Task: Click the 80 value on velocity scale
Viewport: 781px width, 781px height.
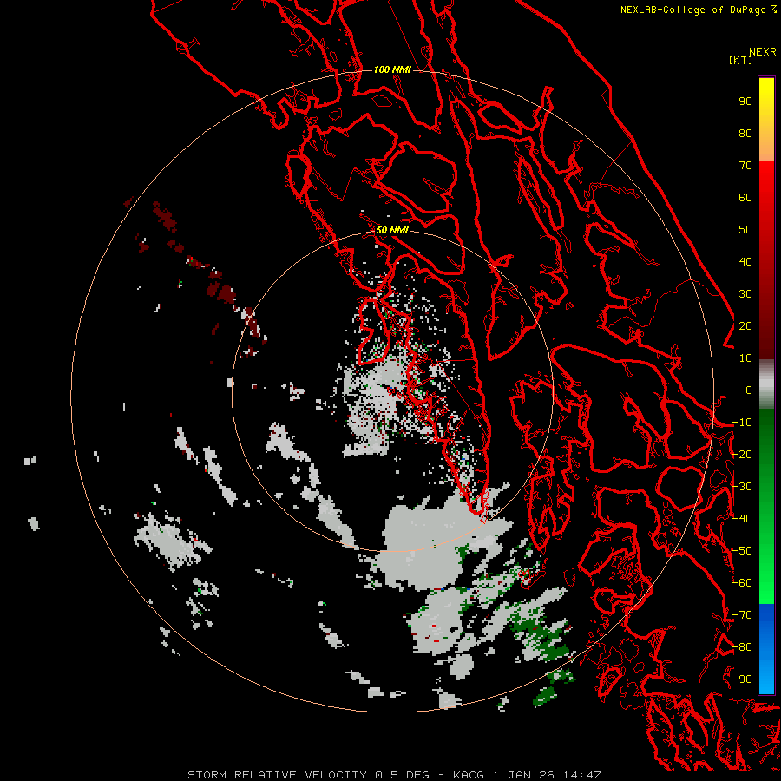Action: 745,133
